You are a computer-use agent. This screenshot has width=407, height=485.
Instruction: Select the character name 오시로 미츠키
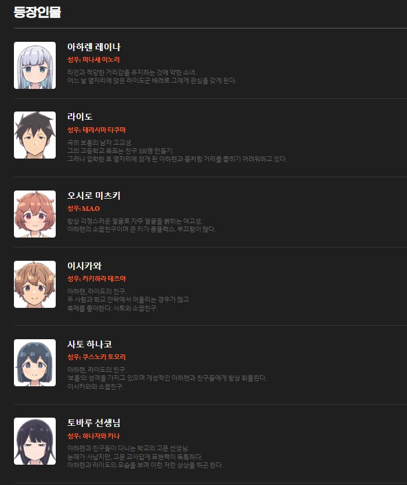(x=94, y=196)
